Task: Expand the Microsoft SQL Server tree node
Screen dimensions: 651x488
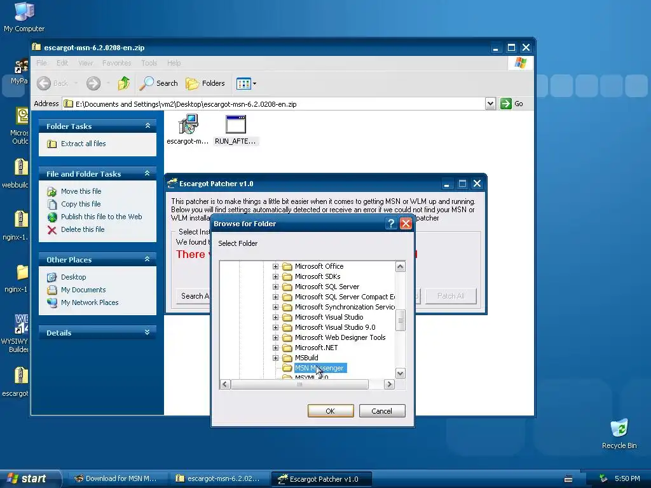Action: [275, 287]
